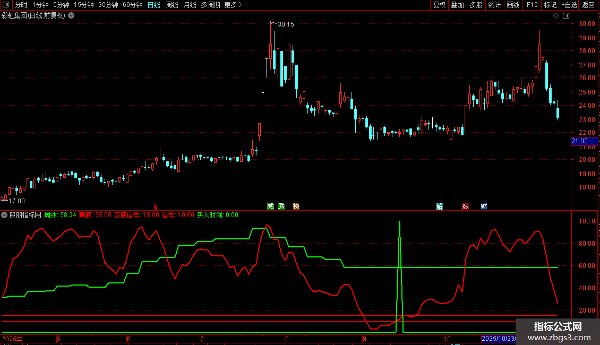The image size is (600, 345).
Task: Switch to 周线 weekly chart
Action: coord(172,5)
